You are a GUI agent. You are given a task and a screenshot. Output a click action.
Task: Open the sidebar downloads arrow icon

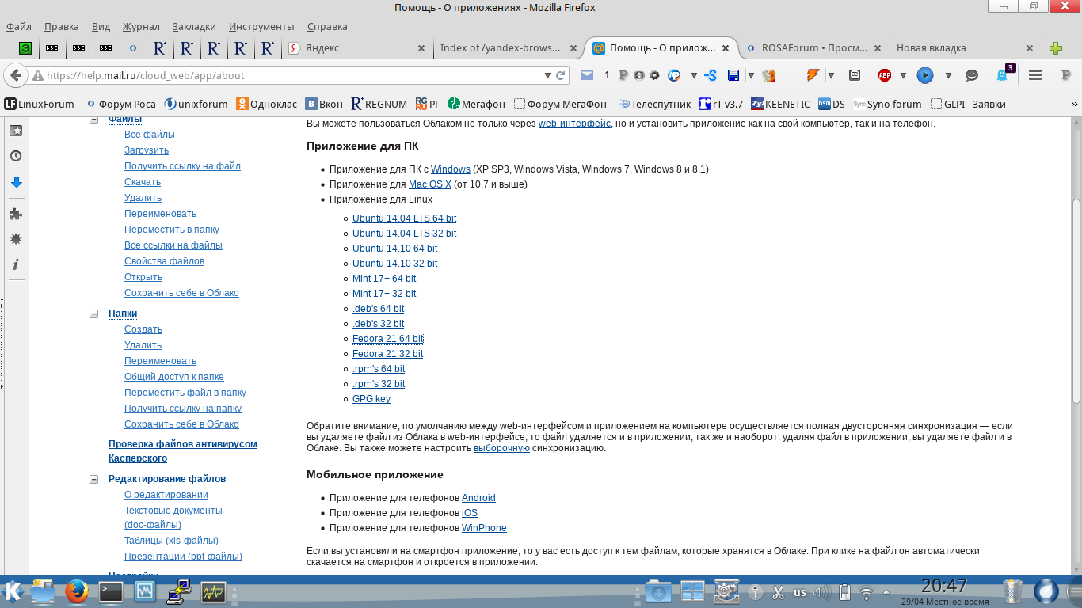15,183
